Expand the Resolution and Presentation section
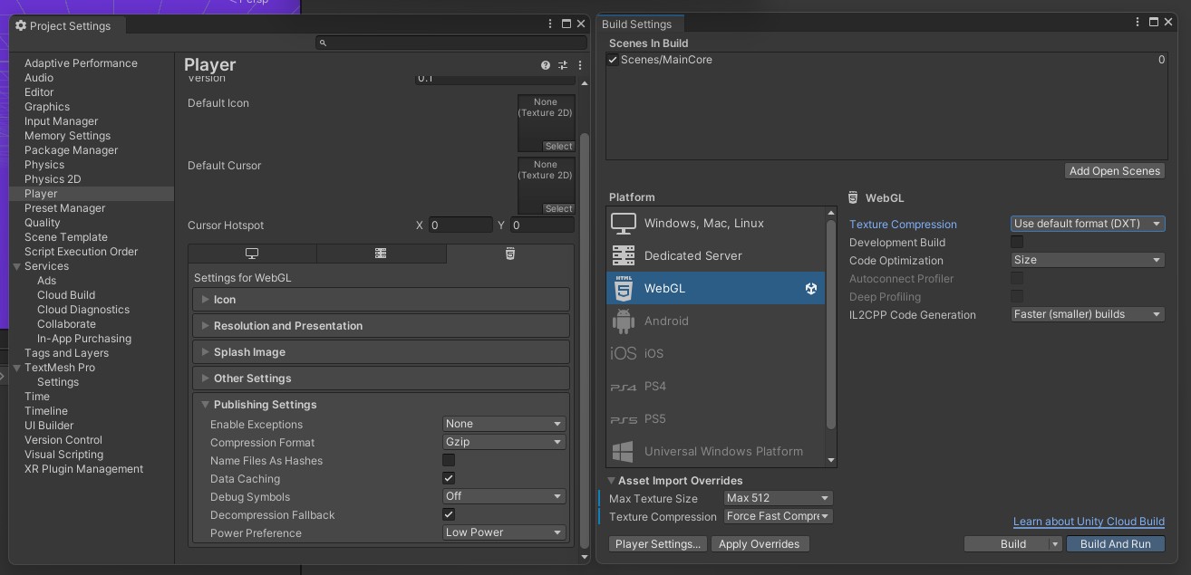Image resolution: width=1191 pixels, height=575 pixels. click(381, 326)
